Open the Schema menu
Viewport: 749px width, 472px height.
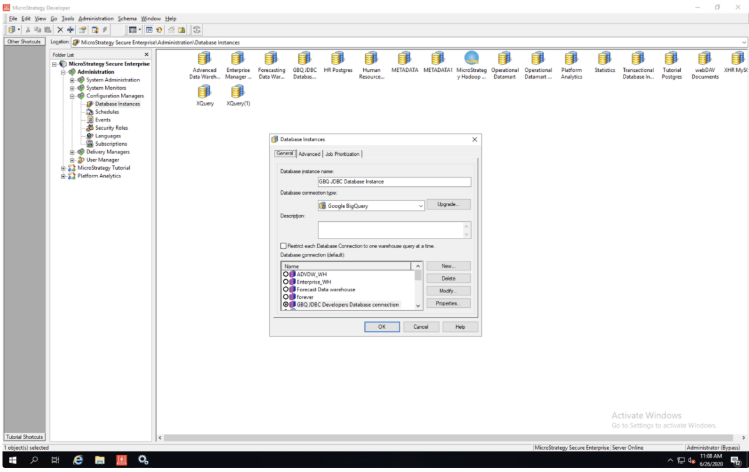click(127, 18)
